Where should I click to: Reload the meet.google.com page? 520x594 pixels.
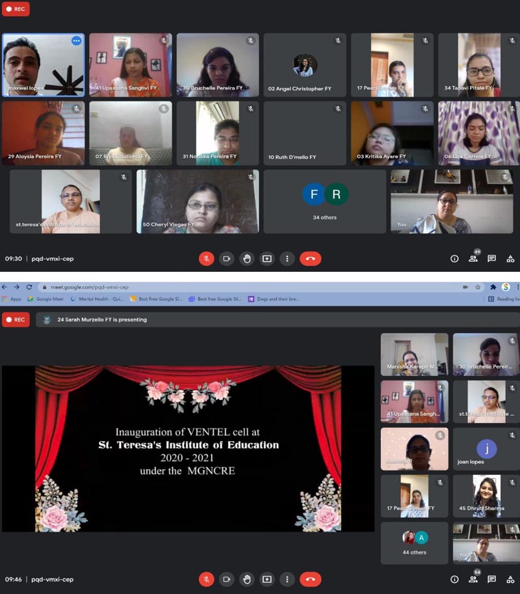[29, 287]
